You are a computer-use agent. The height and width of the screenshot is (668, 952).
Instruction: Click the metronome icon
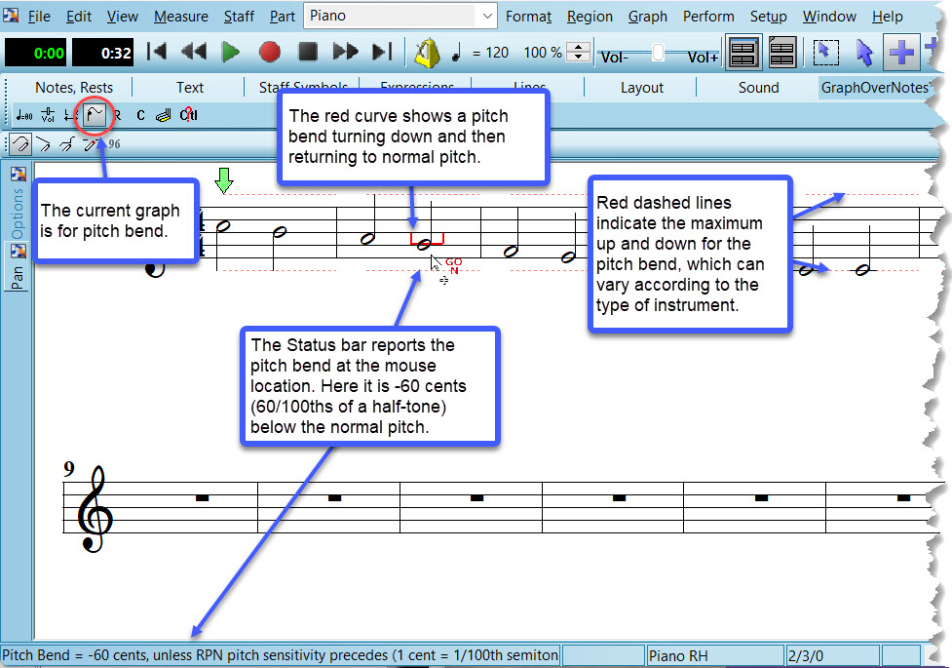click(426, 53)
